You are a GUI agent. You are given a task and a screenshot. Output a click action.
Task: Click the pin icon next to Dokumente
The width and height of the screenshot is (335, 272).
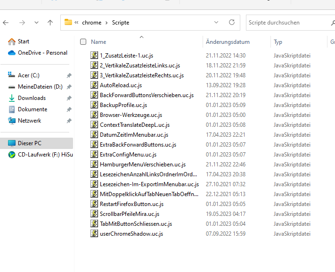coord(69,109)
